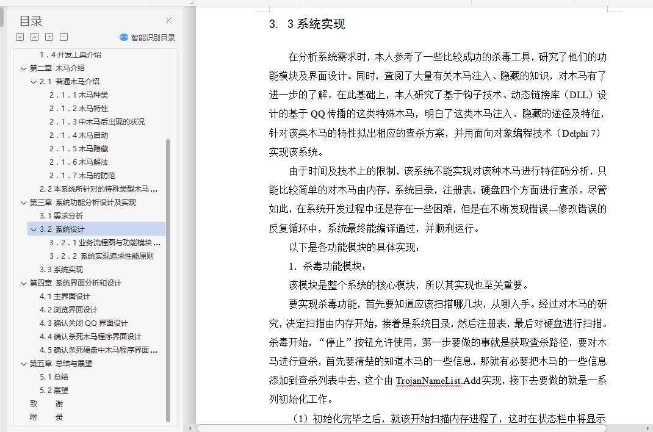Click the 智能识别目录 button

point(148,37)
